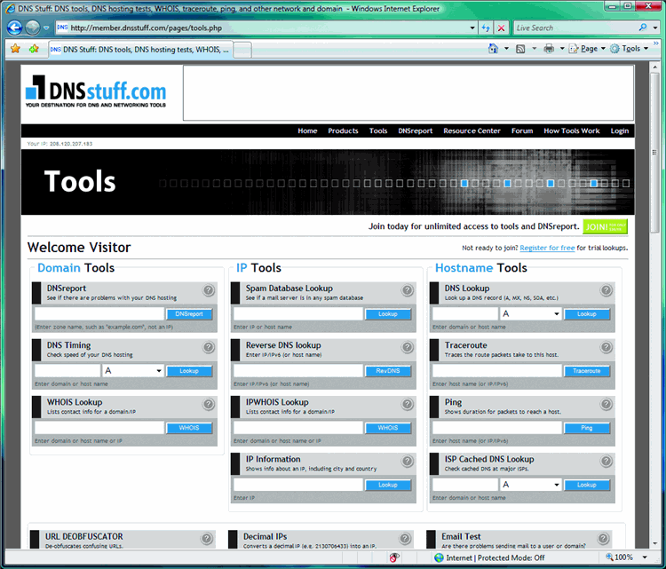Click the status bar popup blocker icon

(393, 557)
